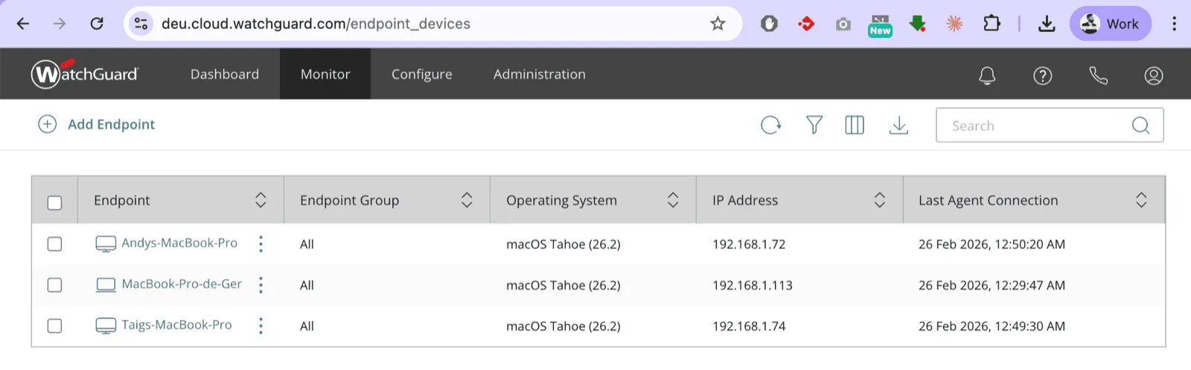The width and height of the screenshot is (1191, 370).
Task: Open browser extensions puzzle icon
Action: pos(992,24)
